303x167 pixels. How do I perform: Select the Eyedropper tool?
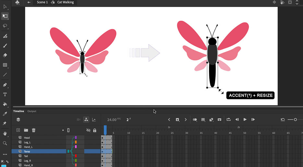coord(5,114)
